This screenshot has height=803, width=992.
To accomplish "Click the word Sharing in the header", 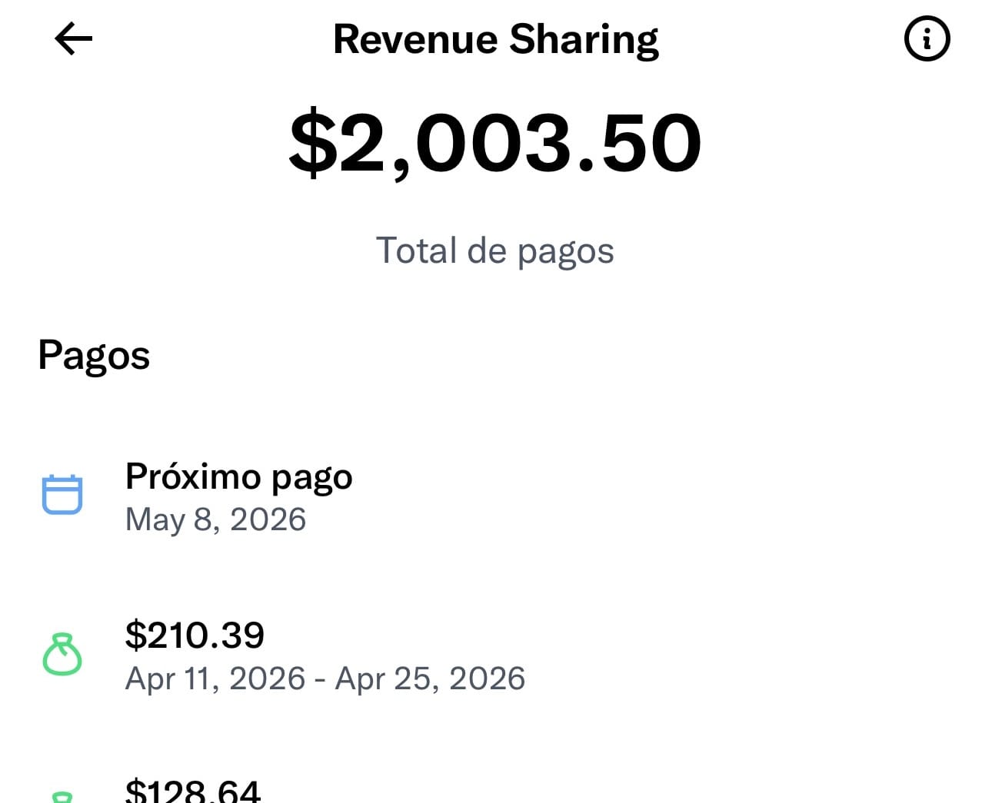I will 584,40.
